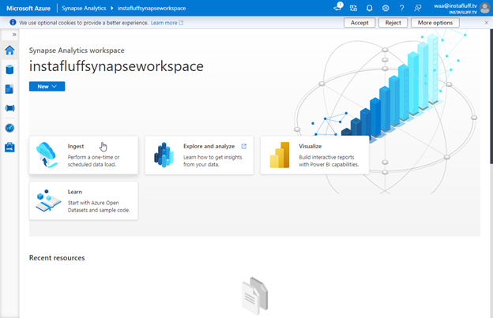
Task: Open the New dropdown button
Action: [x=47, y=86]
